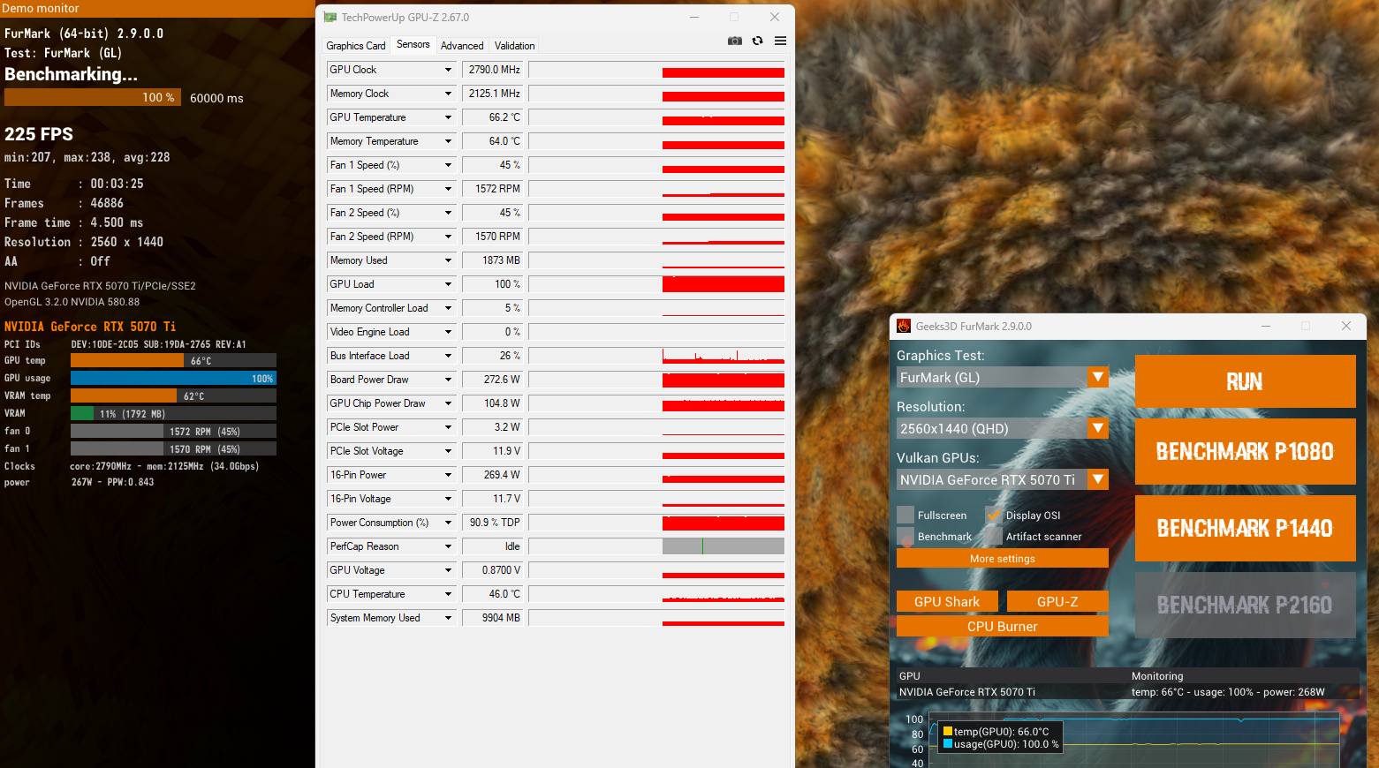
Task: Click the NVIDIA GeForce RTX 5070 Ti heading
Action: tap(90, 327)
